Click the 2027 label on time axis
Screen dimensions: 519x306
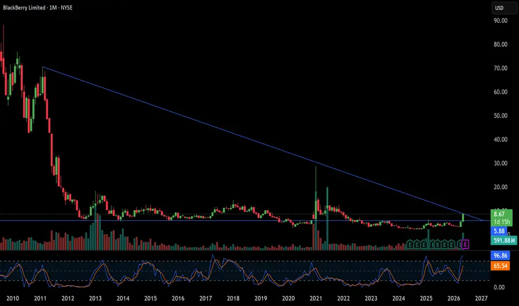pyautogui.click(x=481, y=298)
